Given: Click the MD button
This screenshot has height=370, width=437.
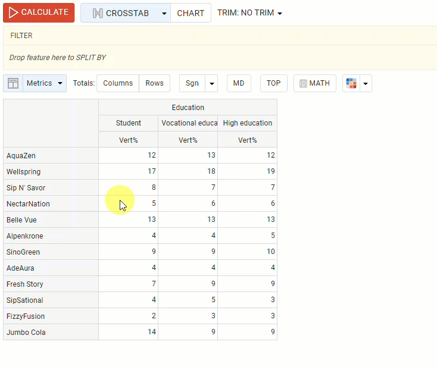Looking at the screenshot, I should click(x=239, y=83).
